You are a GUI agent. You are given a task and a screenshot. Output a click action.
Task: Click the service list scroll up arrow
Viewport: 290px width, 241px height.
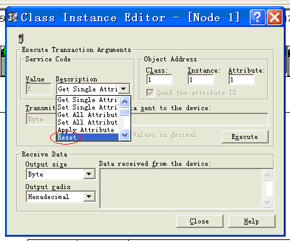tap(124, 102)
